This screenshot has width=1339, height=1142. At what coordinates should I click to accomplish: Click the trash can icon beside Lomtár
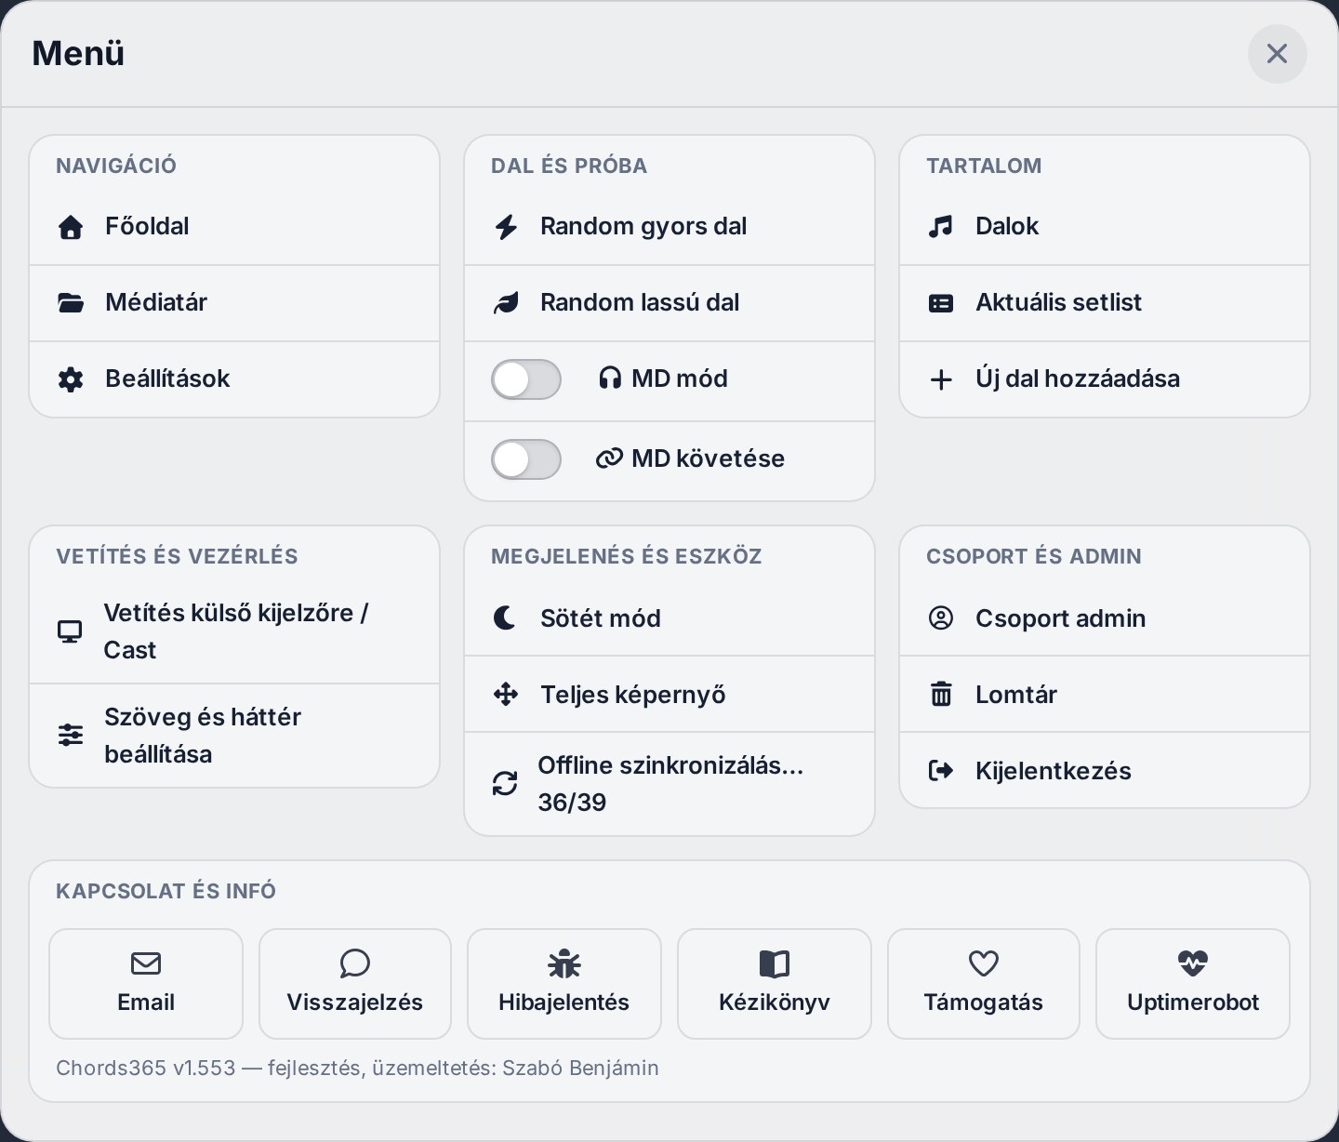941,694
